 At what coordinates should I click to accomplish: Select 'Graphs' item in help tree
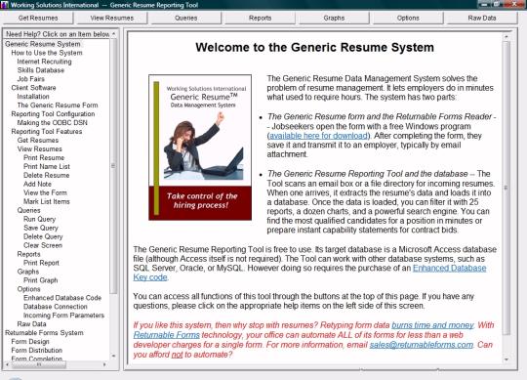click(28, 272)
